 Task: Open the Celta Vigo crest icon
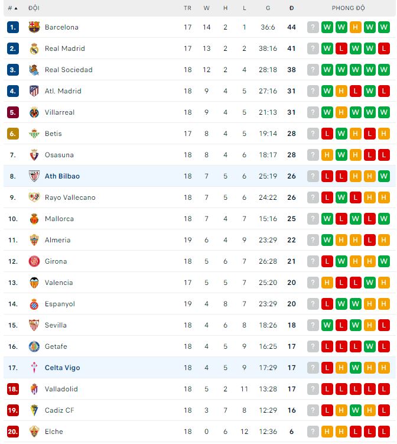34,368
